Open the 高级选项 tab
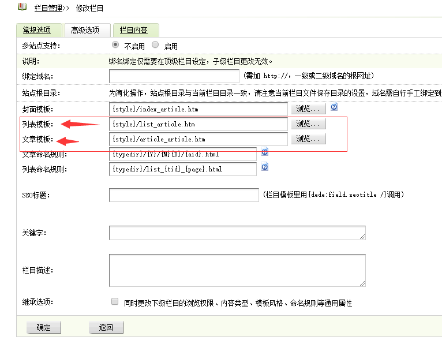This screenshot has height=344, width=442. (85, 30)
